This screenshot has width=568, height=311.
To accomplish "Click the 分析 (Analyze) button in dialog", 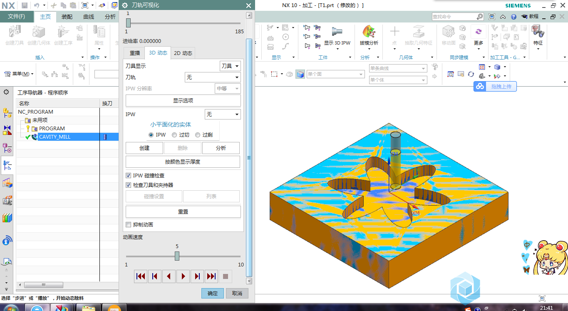I will click(221, 148).
